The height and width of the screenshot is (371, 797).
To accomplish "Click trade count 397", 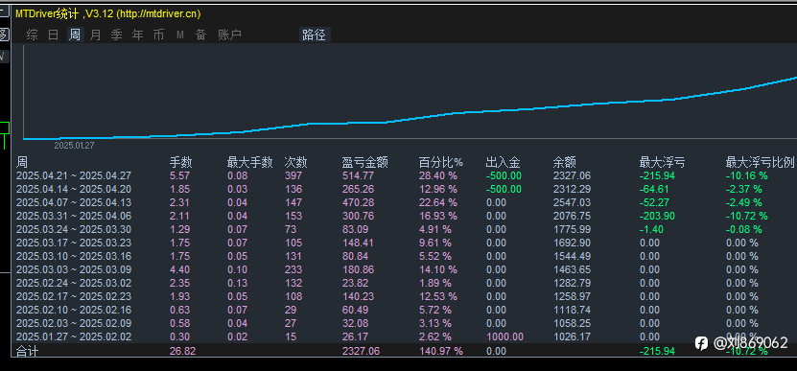I will (x=293, y=175).
